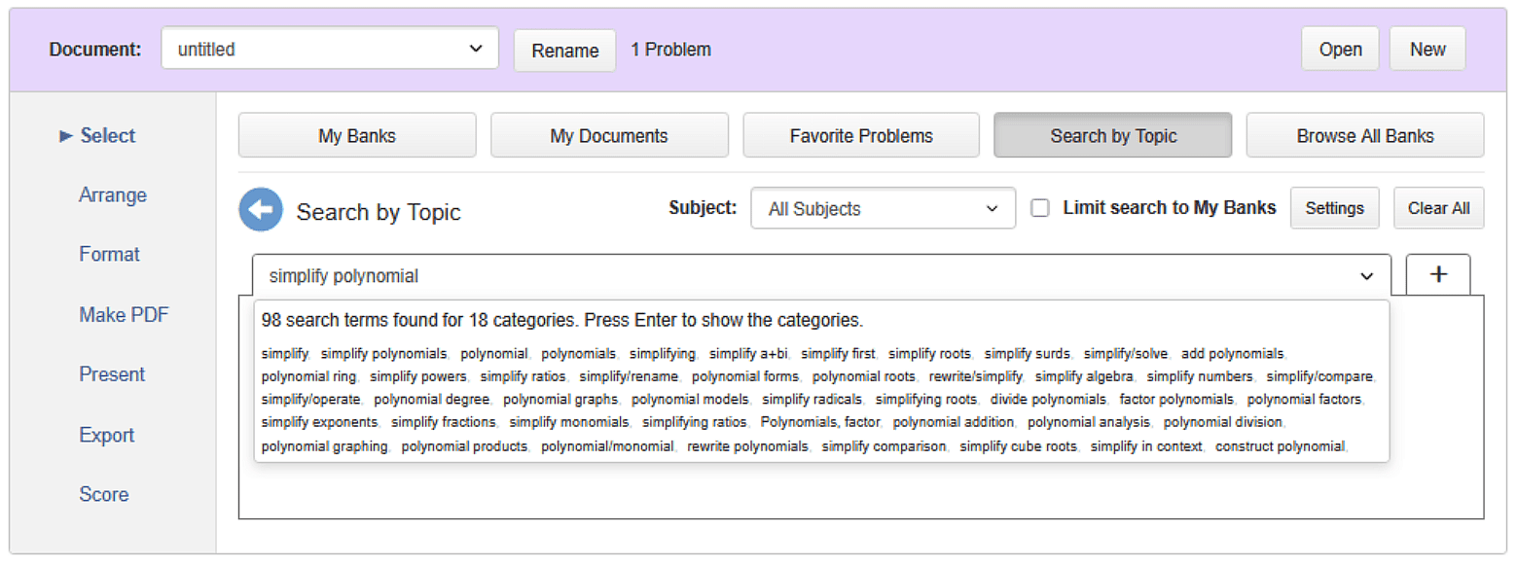
Task: Open the Document selection dropdown
Action: click(x=329, y=48)
